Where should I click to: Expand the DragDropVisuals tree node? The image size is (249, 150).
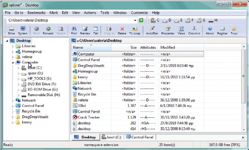coord(13,117)
